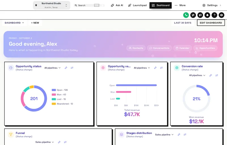
Task: Select the Dashboard nav item
Action: pyautogui.click(x=161, y=5)
